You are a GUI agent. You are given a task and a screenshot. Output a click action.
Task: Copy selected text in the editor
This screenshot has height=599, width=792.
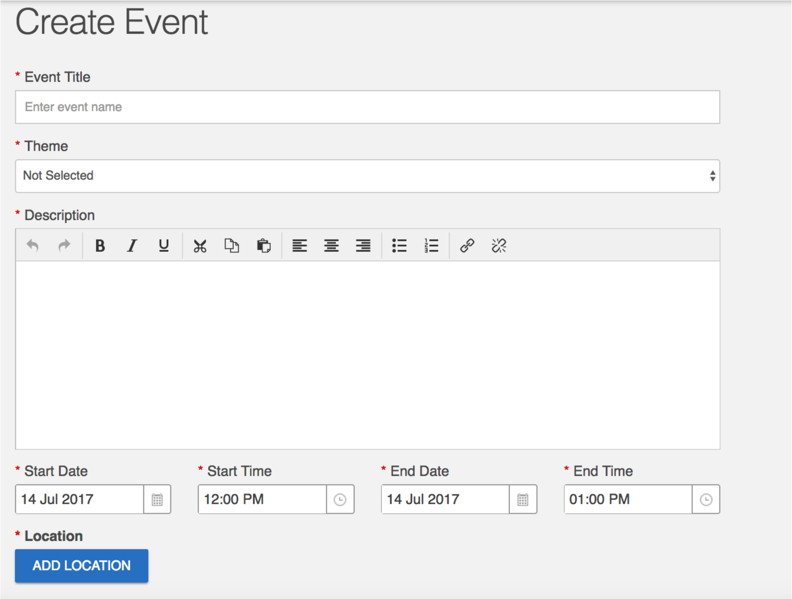tap(231, 245)
